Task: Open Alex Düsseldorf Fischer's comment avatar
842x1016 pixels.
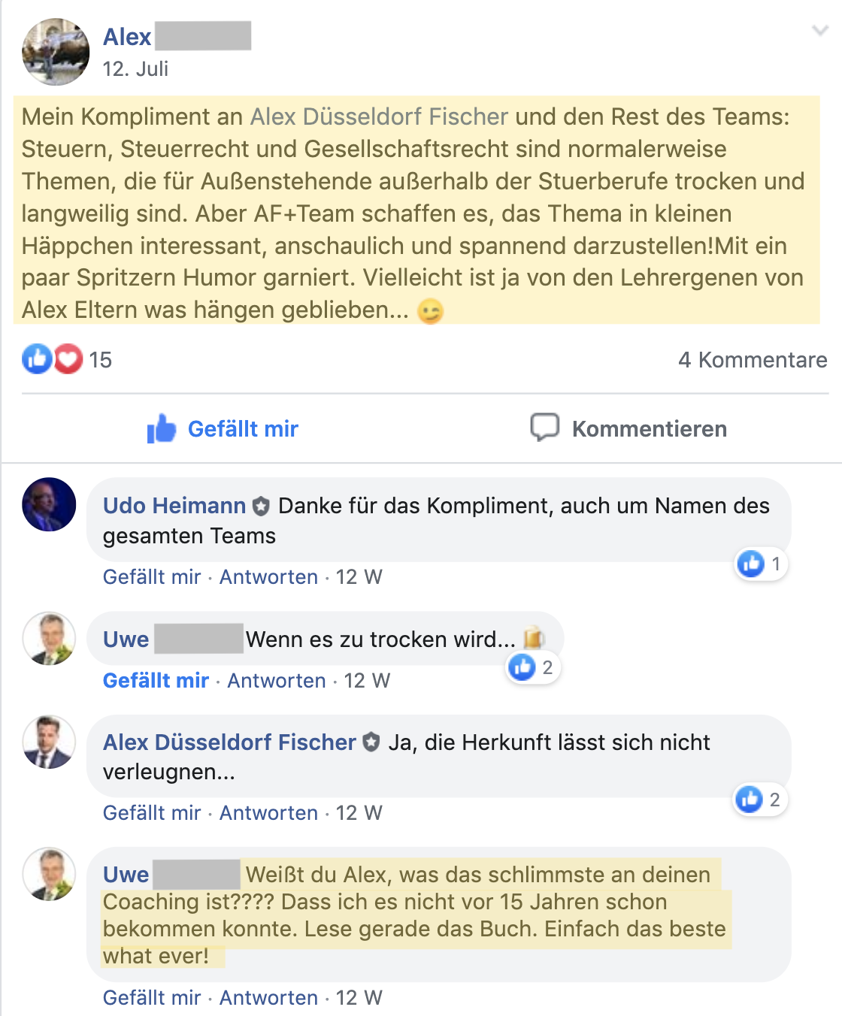Action: pos(49,742)
